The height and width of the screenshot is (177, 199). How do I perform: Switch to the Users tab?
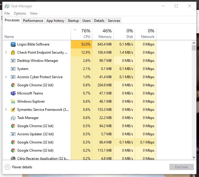click(86, 21)
